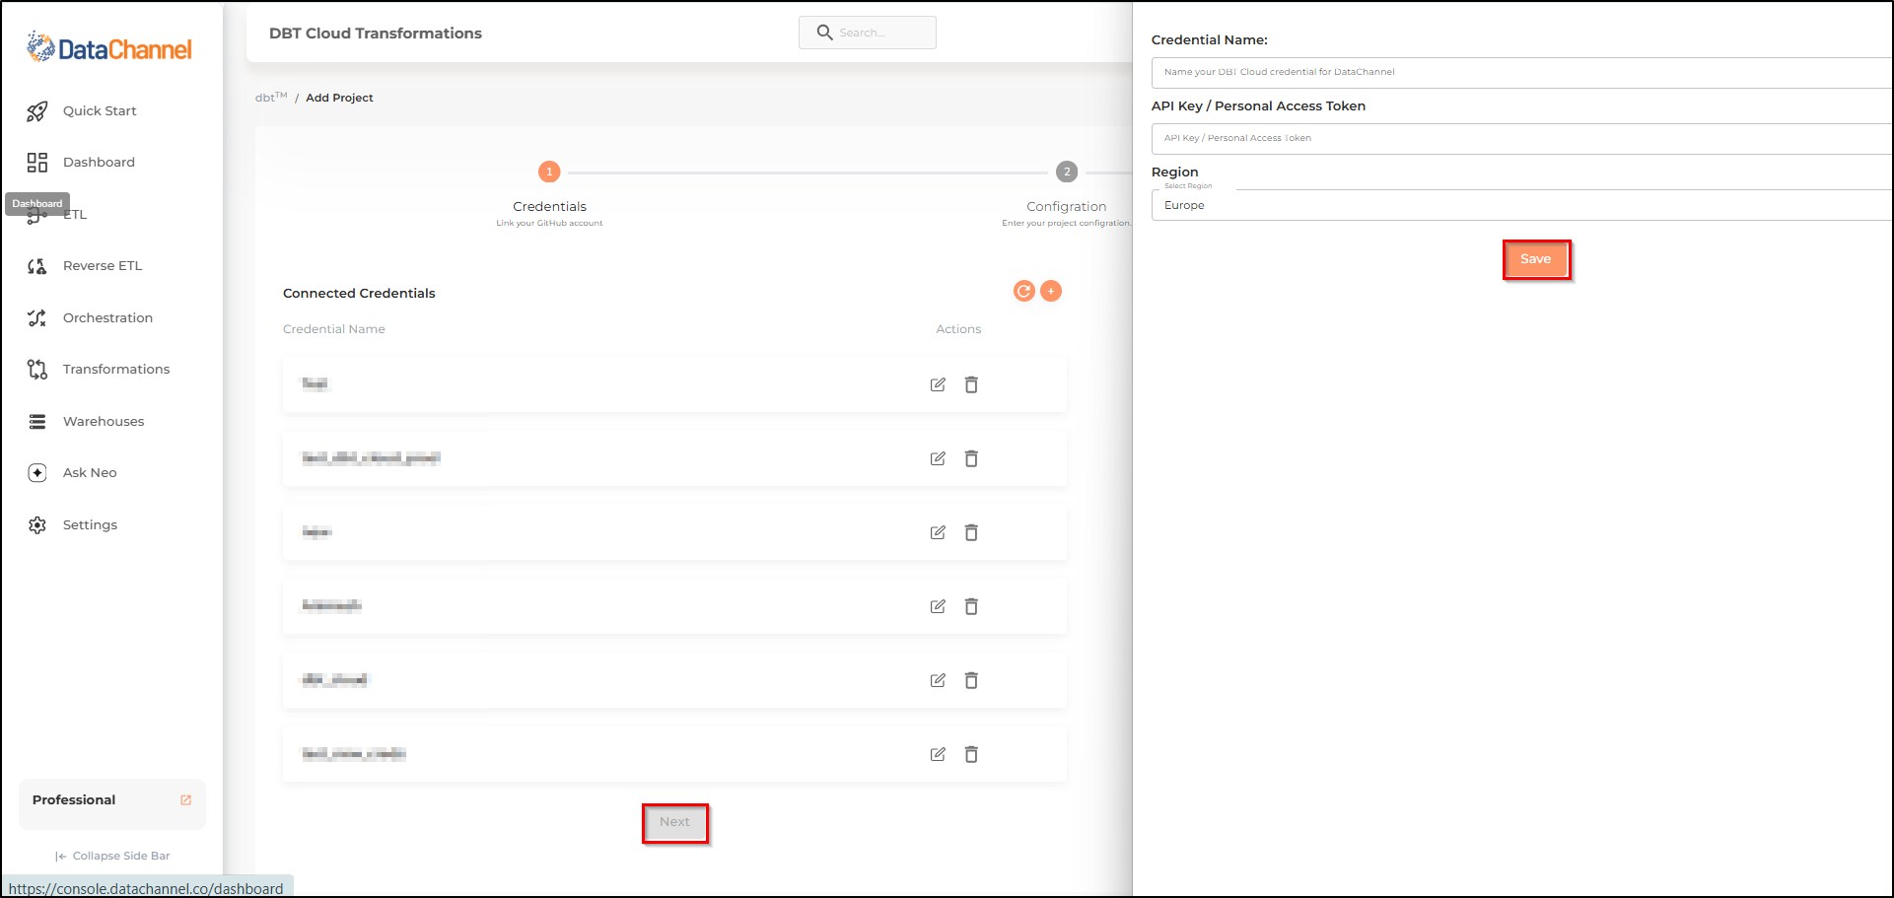Go to Dashboard in the sidebar
This screenshot has height=898, width=1894.
pyautogui.click(x=99, y=163)
